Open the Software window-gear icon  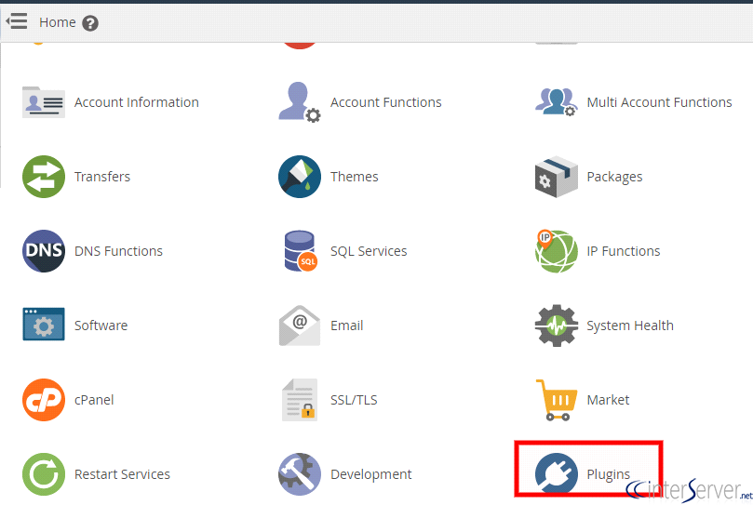[x=44, y=325]
